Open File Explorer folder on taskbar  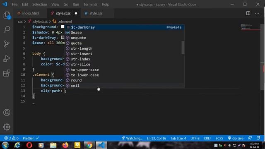coord(53,145)
